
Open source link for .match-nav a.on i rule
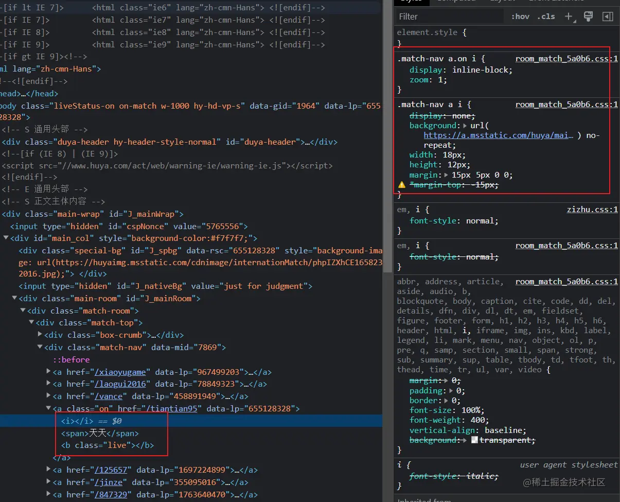click(566, 59)
